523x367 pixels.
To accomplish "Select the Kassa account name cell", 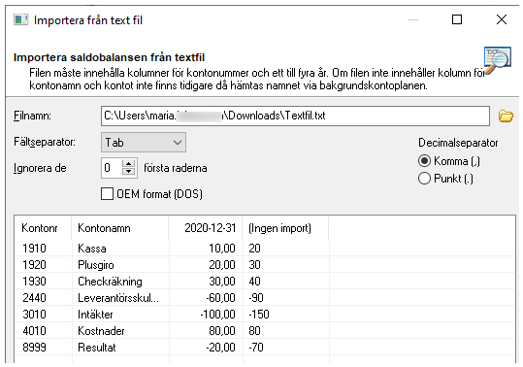I will tap(92, 249).
